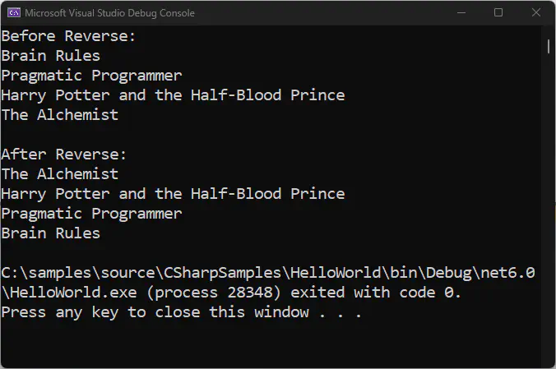The height and width of the screenshot is (369, 556).
Task: Click first 'Pragmatic Programmer' output line
Action: point(91,76)
